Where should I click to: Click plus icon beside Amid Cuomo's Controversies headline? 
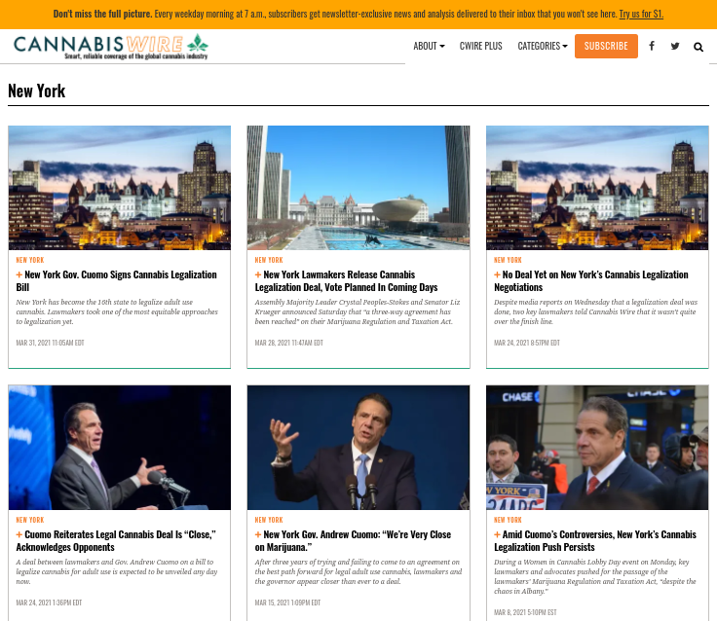[497, 534]
